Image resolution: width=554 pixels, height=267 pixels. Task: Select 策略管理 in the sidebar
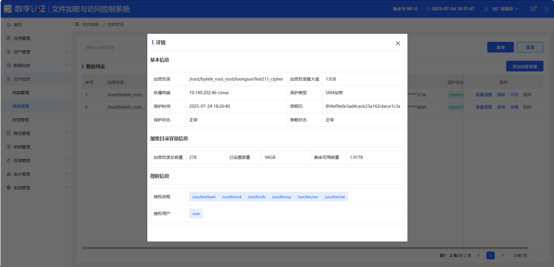coord(36,106)
